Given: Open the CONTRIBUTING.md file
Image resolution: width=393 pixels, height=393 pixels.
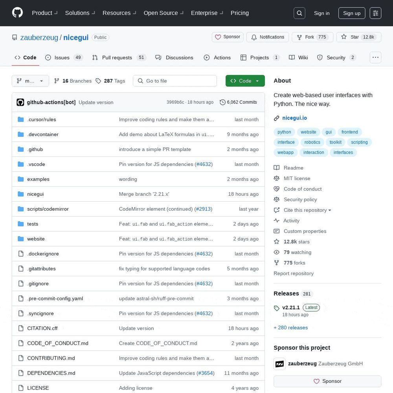Looking at the screenshot, I should [51, 358].
